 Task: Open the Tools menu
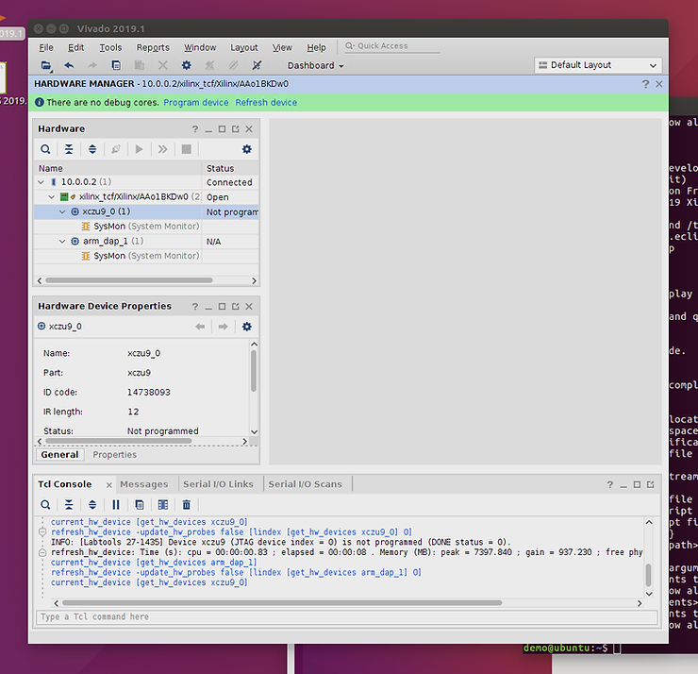coord(110,47)
